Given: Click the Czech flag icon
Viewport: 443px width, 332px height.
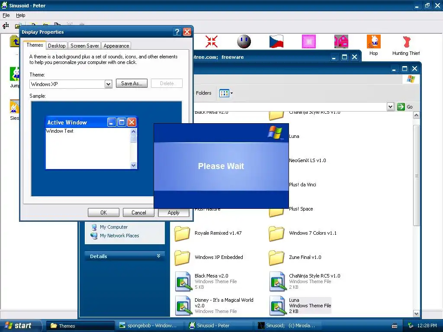Looking at the screenshot, I should pyautogui.click(x=276, y=41).
